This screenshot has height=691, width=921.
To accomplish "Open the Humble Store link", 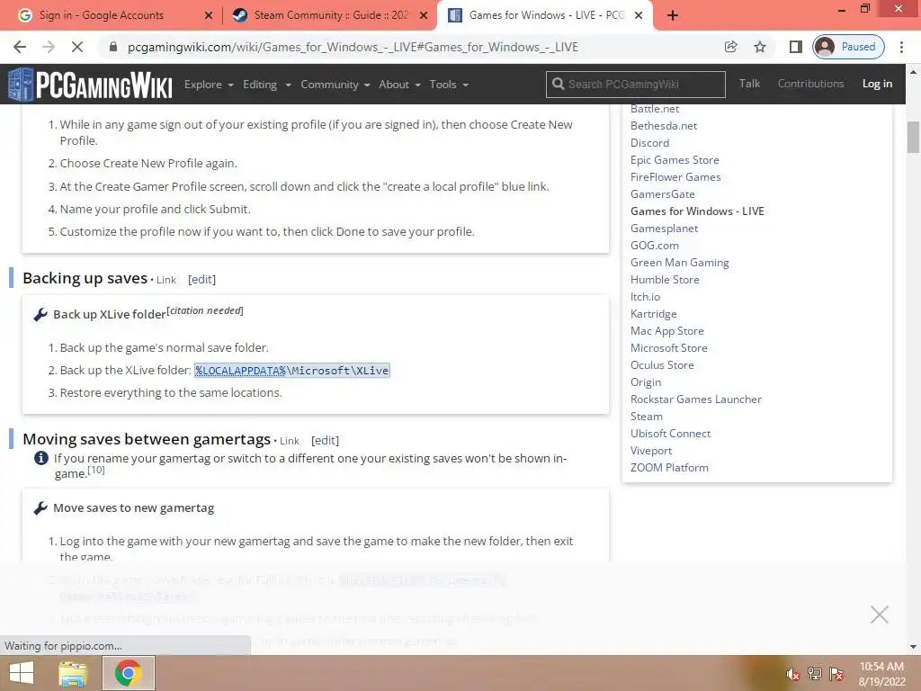I will 665,280.
